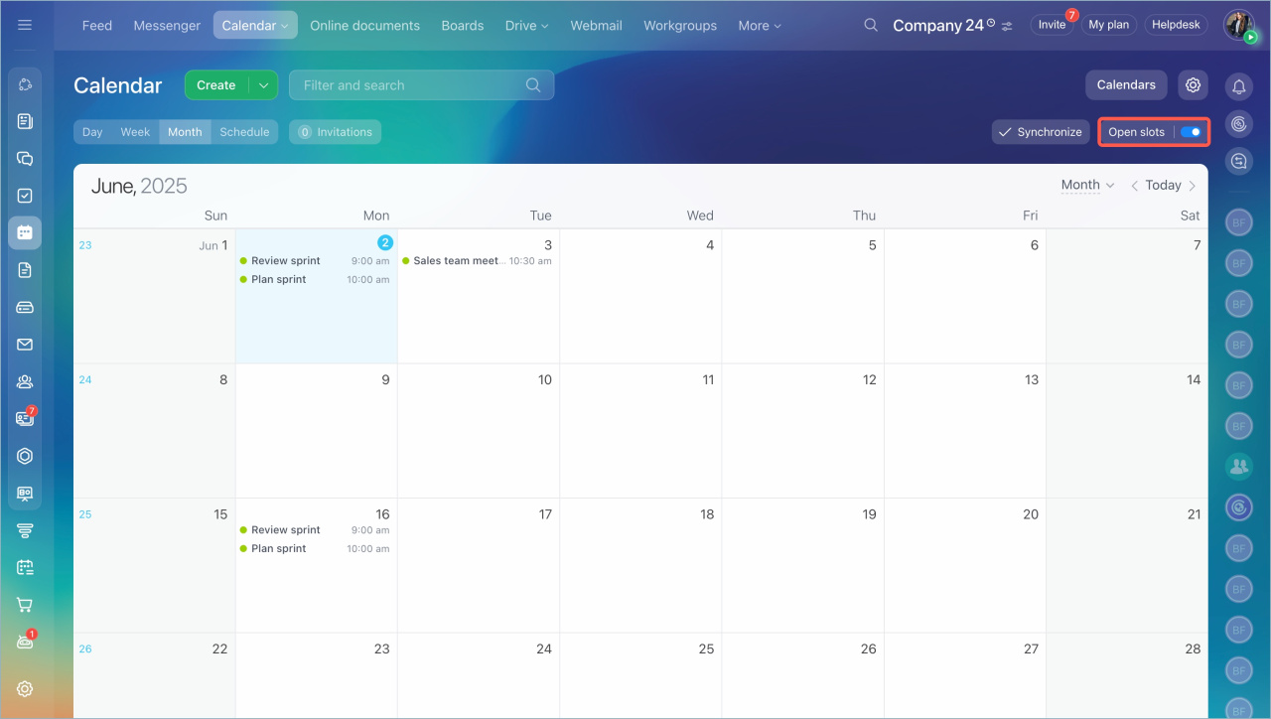
Task: Open the Messenger chat bubbles sidebar icon
Action: coord(25,158)
